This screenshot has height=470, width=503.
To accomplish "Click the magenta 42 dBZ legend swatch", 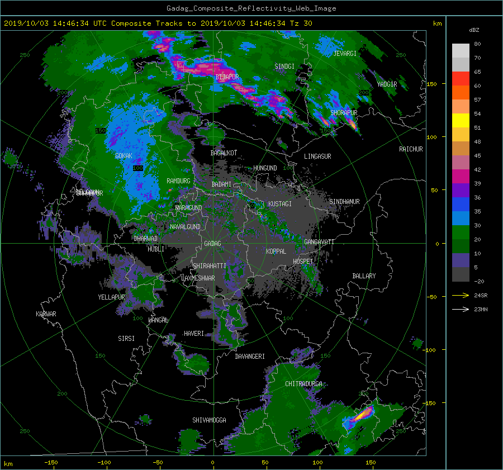I will [x=461, y=177].
